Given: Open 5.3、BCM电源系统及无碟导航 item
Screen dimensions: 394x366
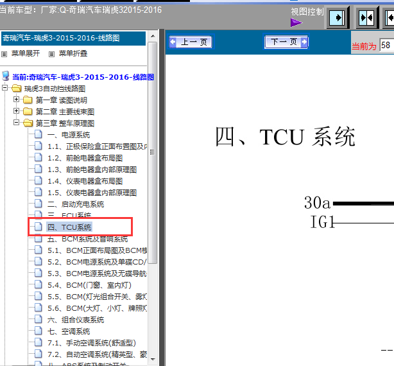Looking at the screenshot, I should coord(98,274).
